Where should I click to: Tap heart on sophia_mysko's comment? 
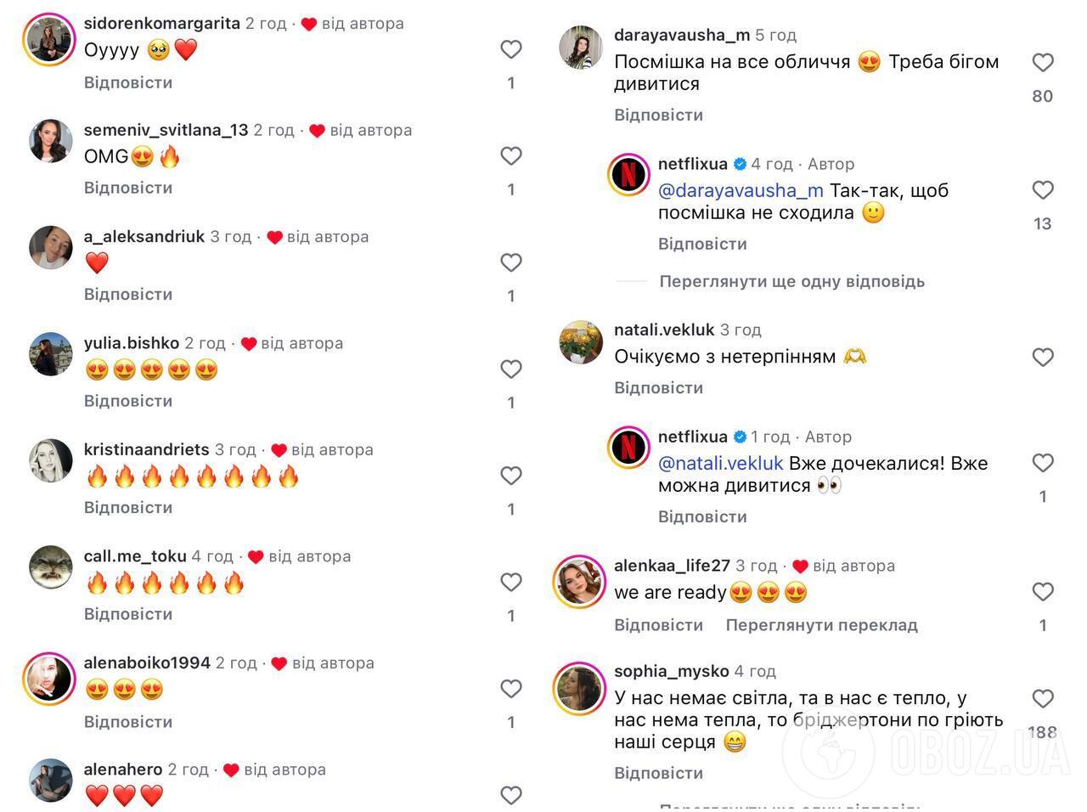click(x=1043, y=699)
